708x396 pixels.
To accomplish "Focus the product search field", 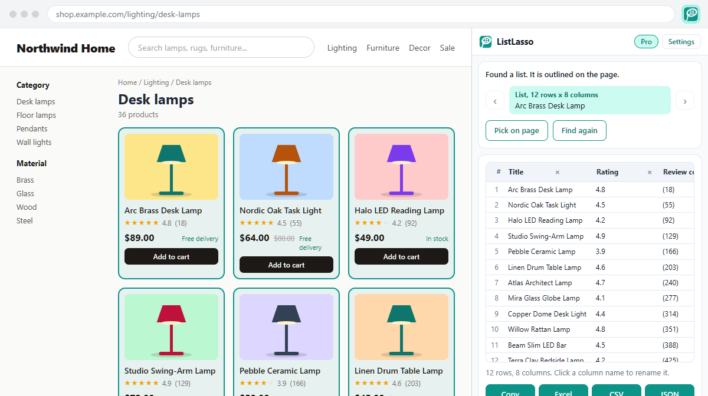I will point(221,48).
